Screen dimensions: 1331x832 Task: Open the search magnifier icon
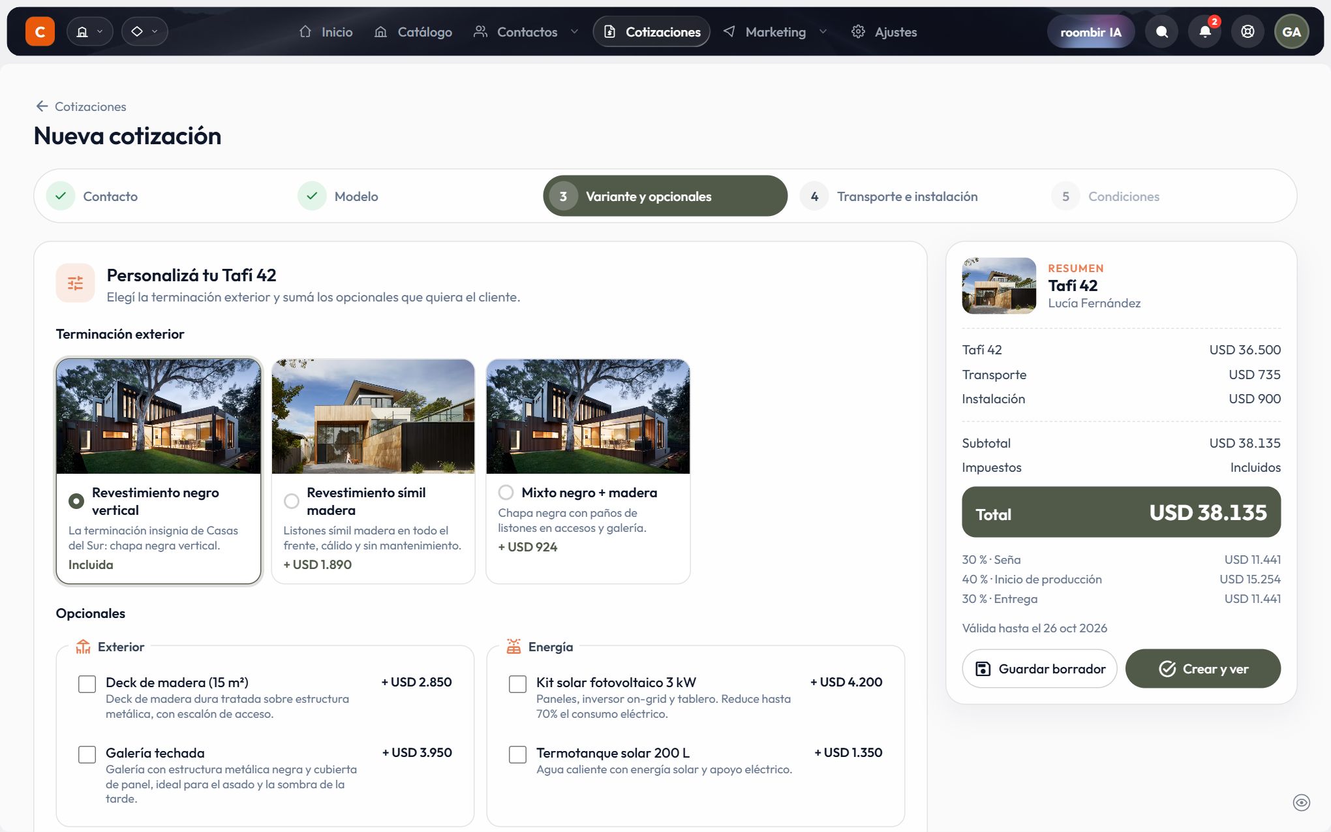(1161, 31)
